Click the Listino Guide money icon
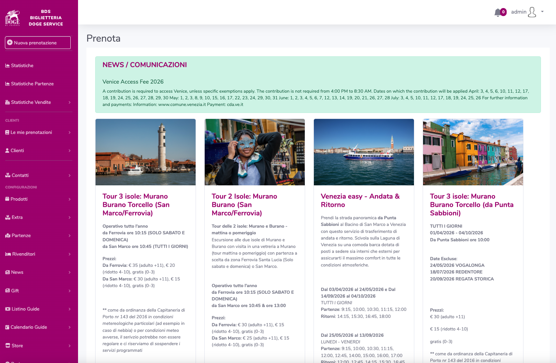556x363 pixels. coord(8,309)
